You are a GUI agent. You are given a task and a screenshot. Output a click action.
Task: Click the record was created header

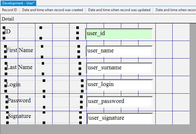tap(53, 10)
